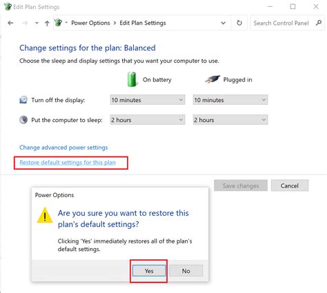Open the recent locations chevron
327x293 pixels.
37,23
